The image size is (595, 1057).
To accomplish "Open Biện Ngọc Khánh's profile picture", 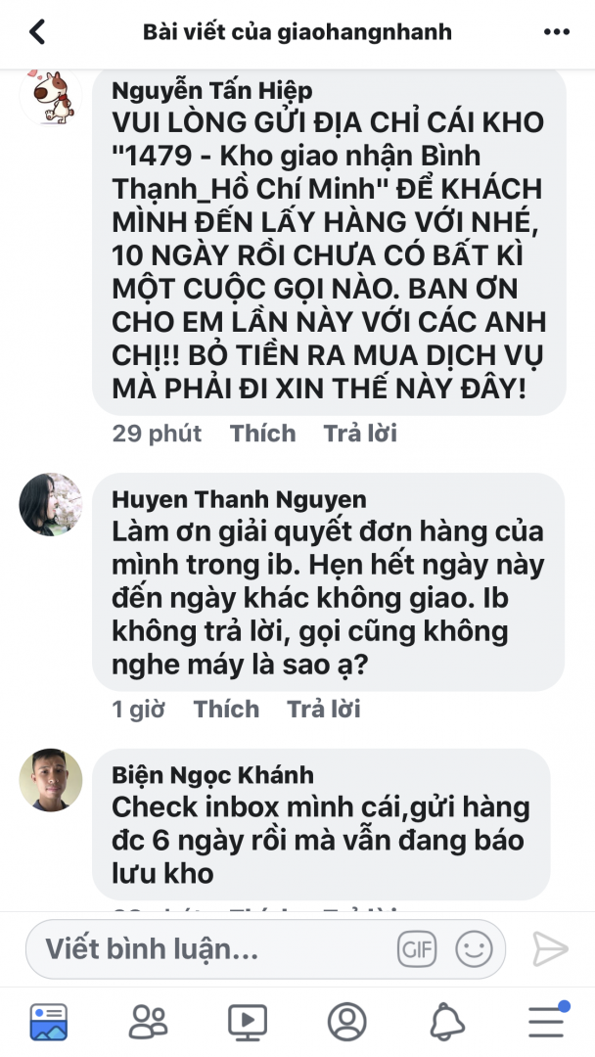I will click(x=51, y=780).
